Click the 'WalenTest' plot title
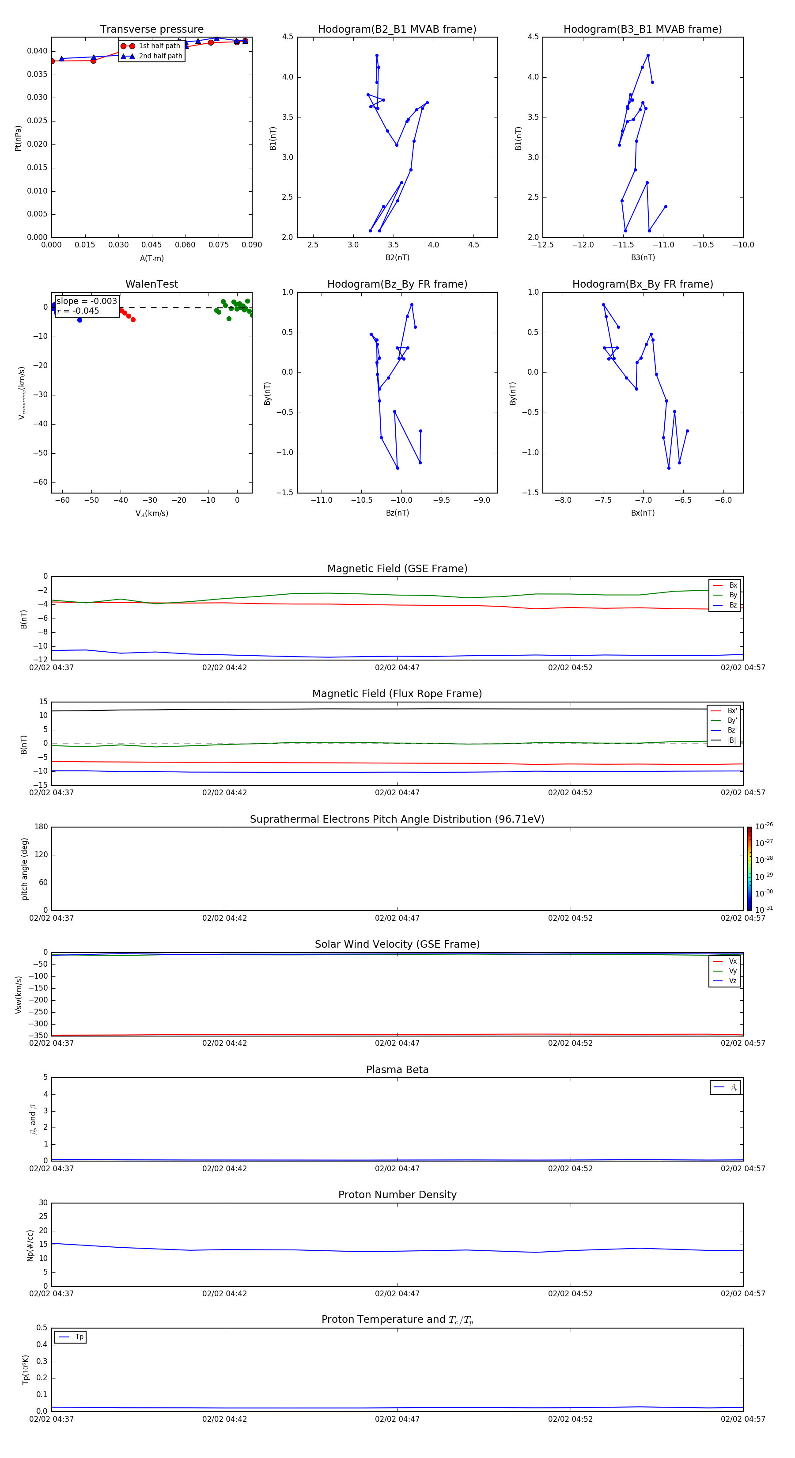The height and width of the screenshot is (1458, 795). (151, 284)
